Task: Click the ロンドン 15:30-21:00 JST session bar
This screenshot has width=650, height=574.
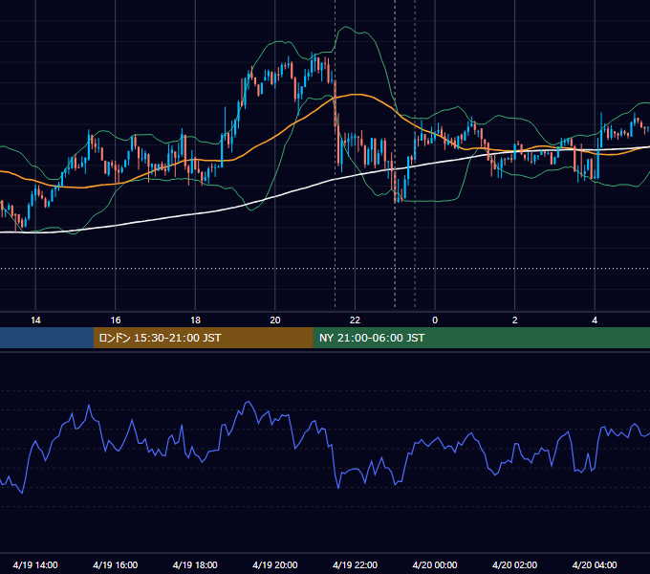Action: click(203, 338)
